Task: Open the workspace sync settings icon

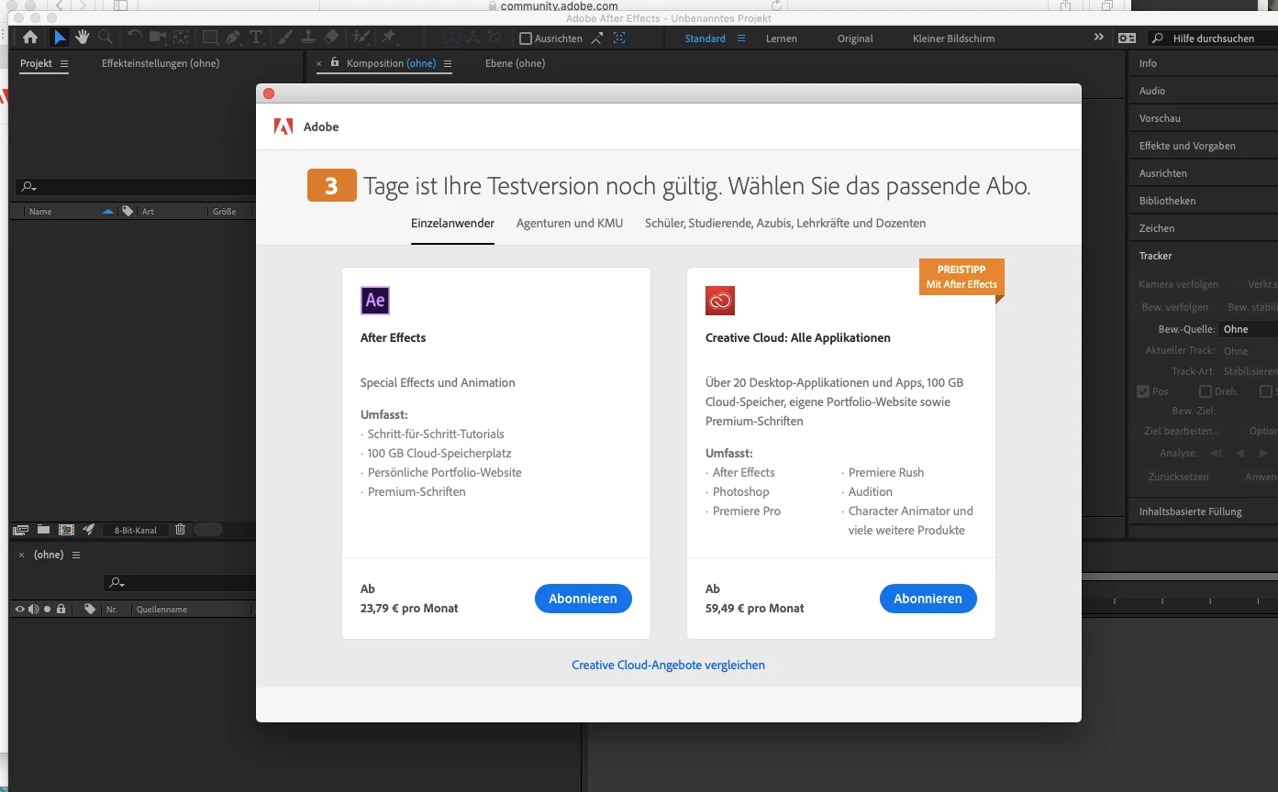Action: coord(1127,38)
